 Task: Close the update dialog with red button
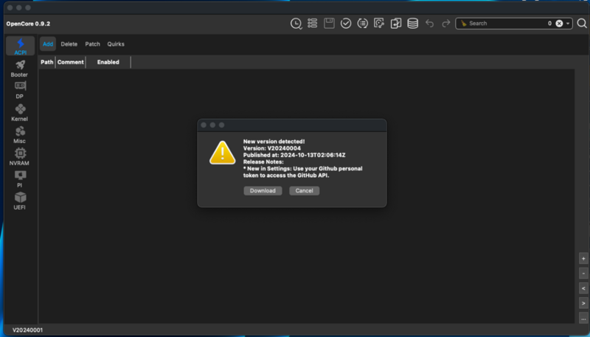tap(204, 125)
